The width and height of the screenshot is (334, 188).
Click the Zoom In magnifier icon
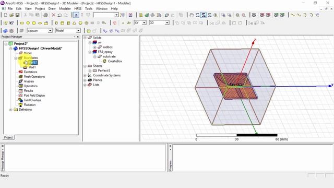(237, 15)
